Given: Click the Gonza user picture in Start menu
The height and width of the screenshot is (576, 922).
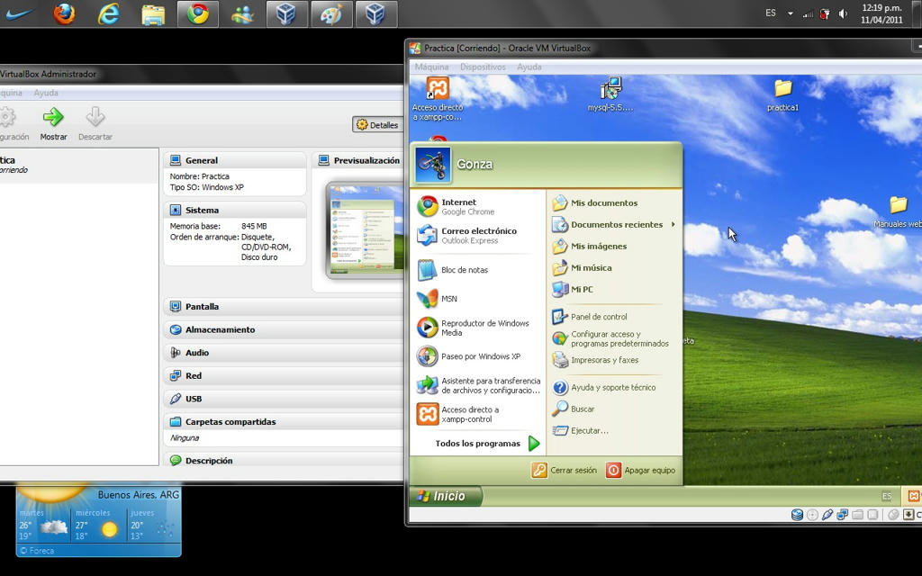Looking at the screenshot, I should [x=433, y=166].
